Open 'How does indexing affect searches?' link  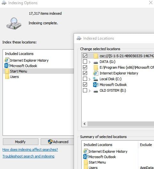pos(30,150)
